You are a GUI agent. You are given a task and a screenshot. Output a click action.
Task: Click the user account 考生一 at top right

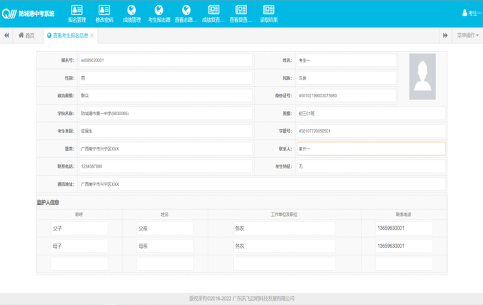471,13
